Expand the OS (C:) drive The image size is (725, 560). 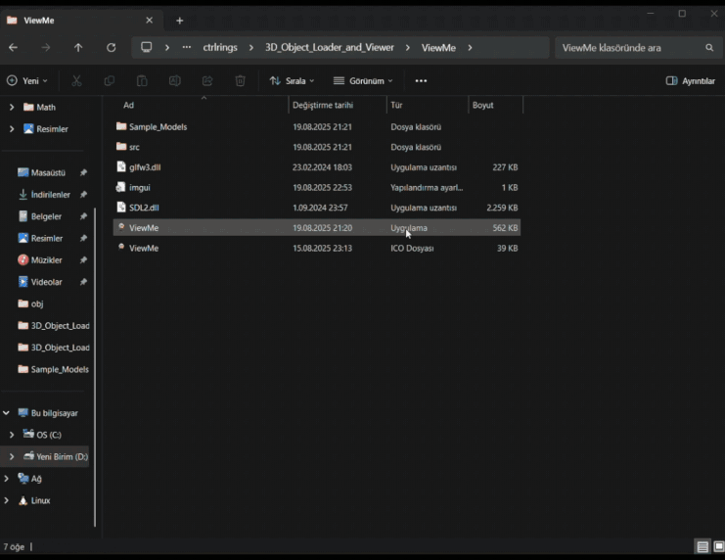tap(12, 435)
